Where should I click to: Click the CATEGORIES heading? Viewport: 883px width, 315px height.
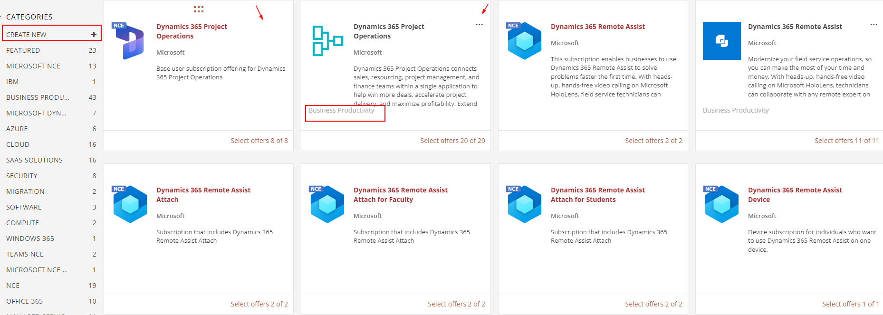tap(29, 17)
